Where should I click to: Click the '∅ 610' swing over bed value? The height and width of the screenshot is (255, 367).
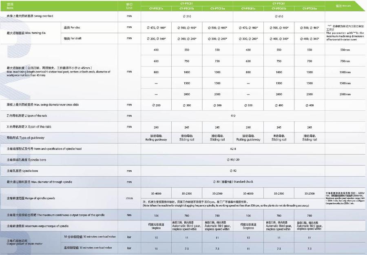point(279,17)
